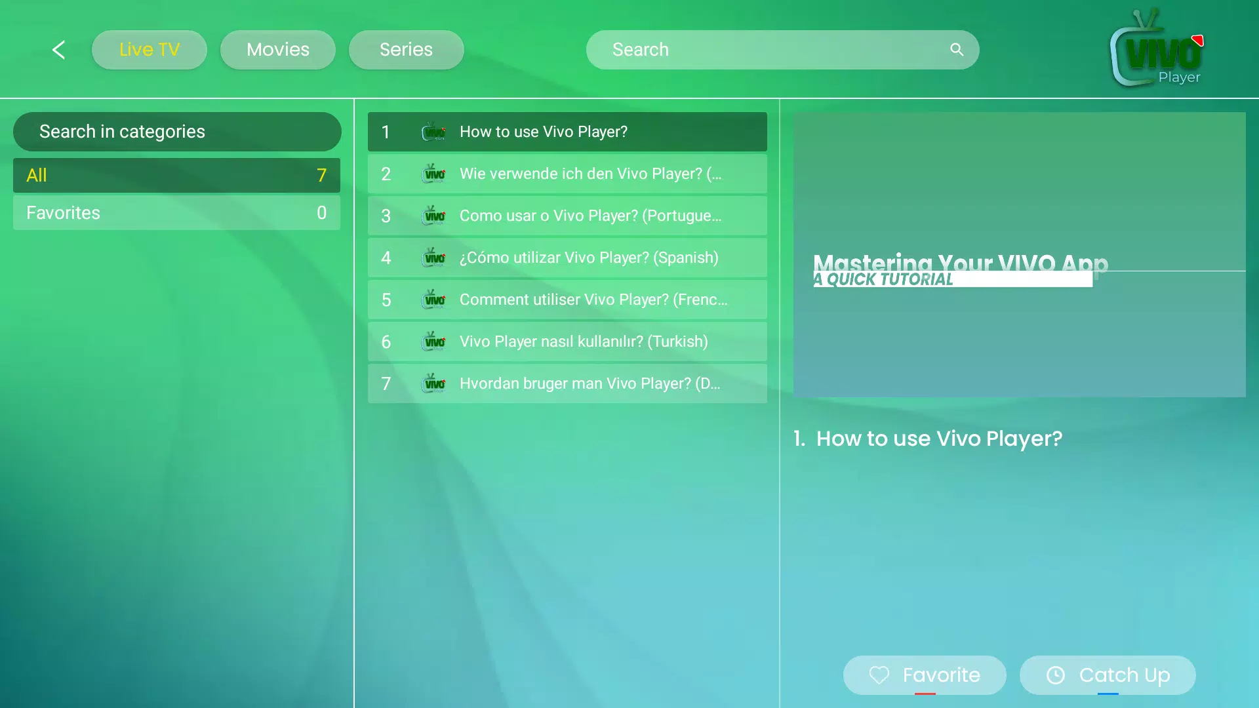Screen dimensions: 1259x708
Task: Click the Vivo logo icon in the French channel row
Action: 433,300
